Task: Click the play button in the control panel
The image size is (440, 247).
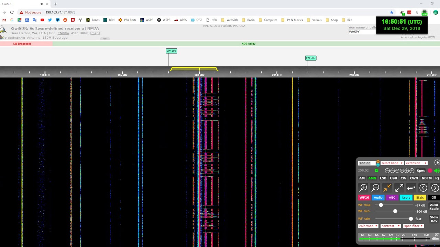Action: 437,163
